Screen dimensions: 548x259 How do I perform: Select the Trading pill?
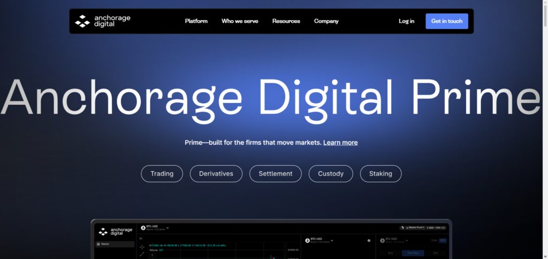pos(162,174)
